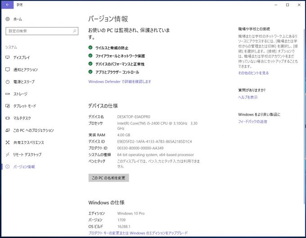Go to リモート デスクトップ settings page
This screenshot has height=238, width=306.
27,154
